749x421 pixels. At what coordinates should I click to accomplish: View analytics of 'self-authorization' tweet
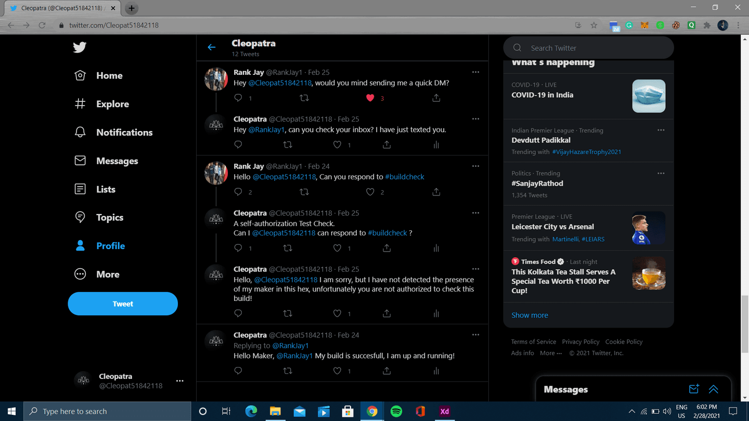click(436, 248)
